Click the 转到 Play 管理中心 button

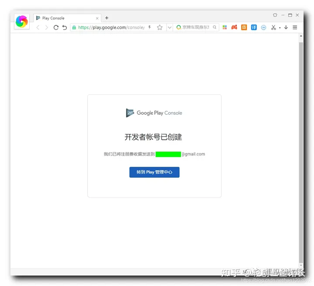point(154,172)
